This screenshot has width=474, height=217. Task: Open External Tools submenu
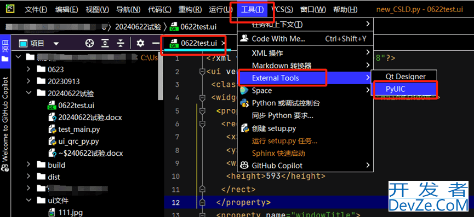pos(305,78)
